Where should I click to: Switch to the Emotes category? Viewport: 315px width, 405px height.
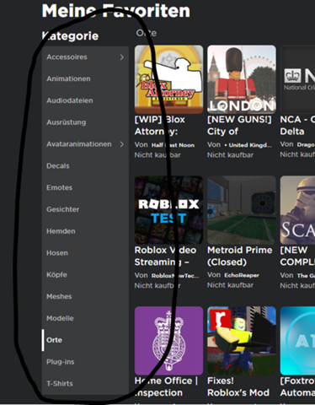coord(85,187)
